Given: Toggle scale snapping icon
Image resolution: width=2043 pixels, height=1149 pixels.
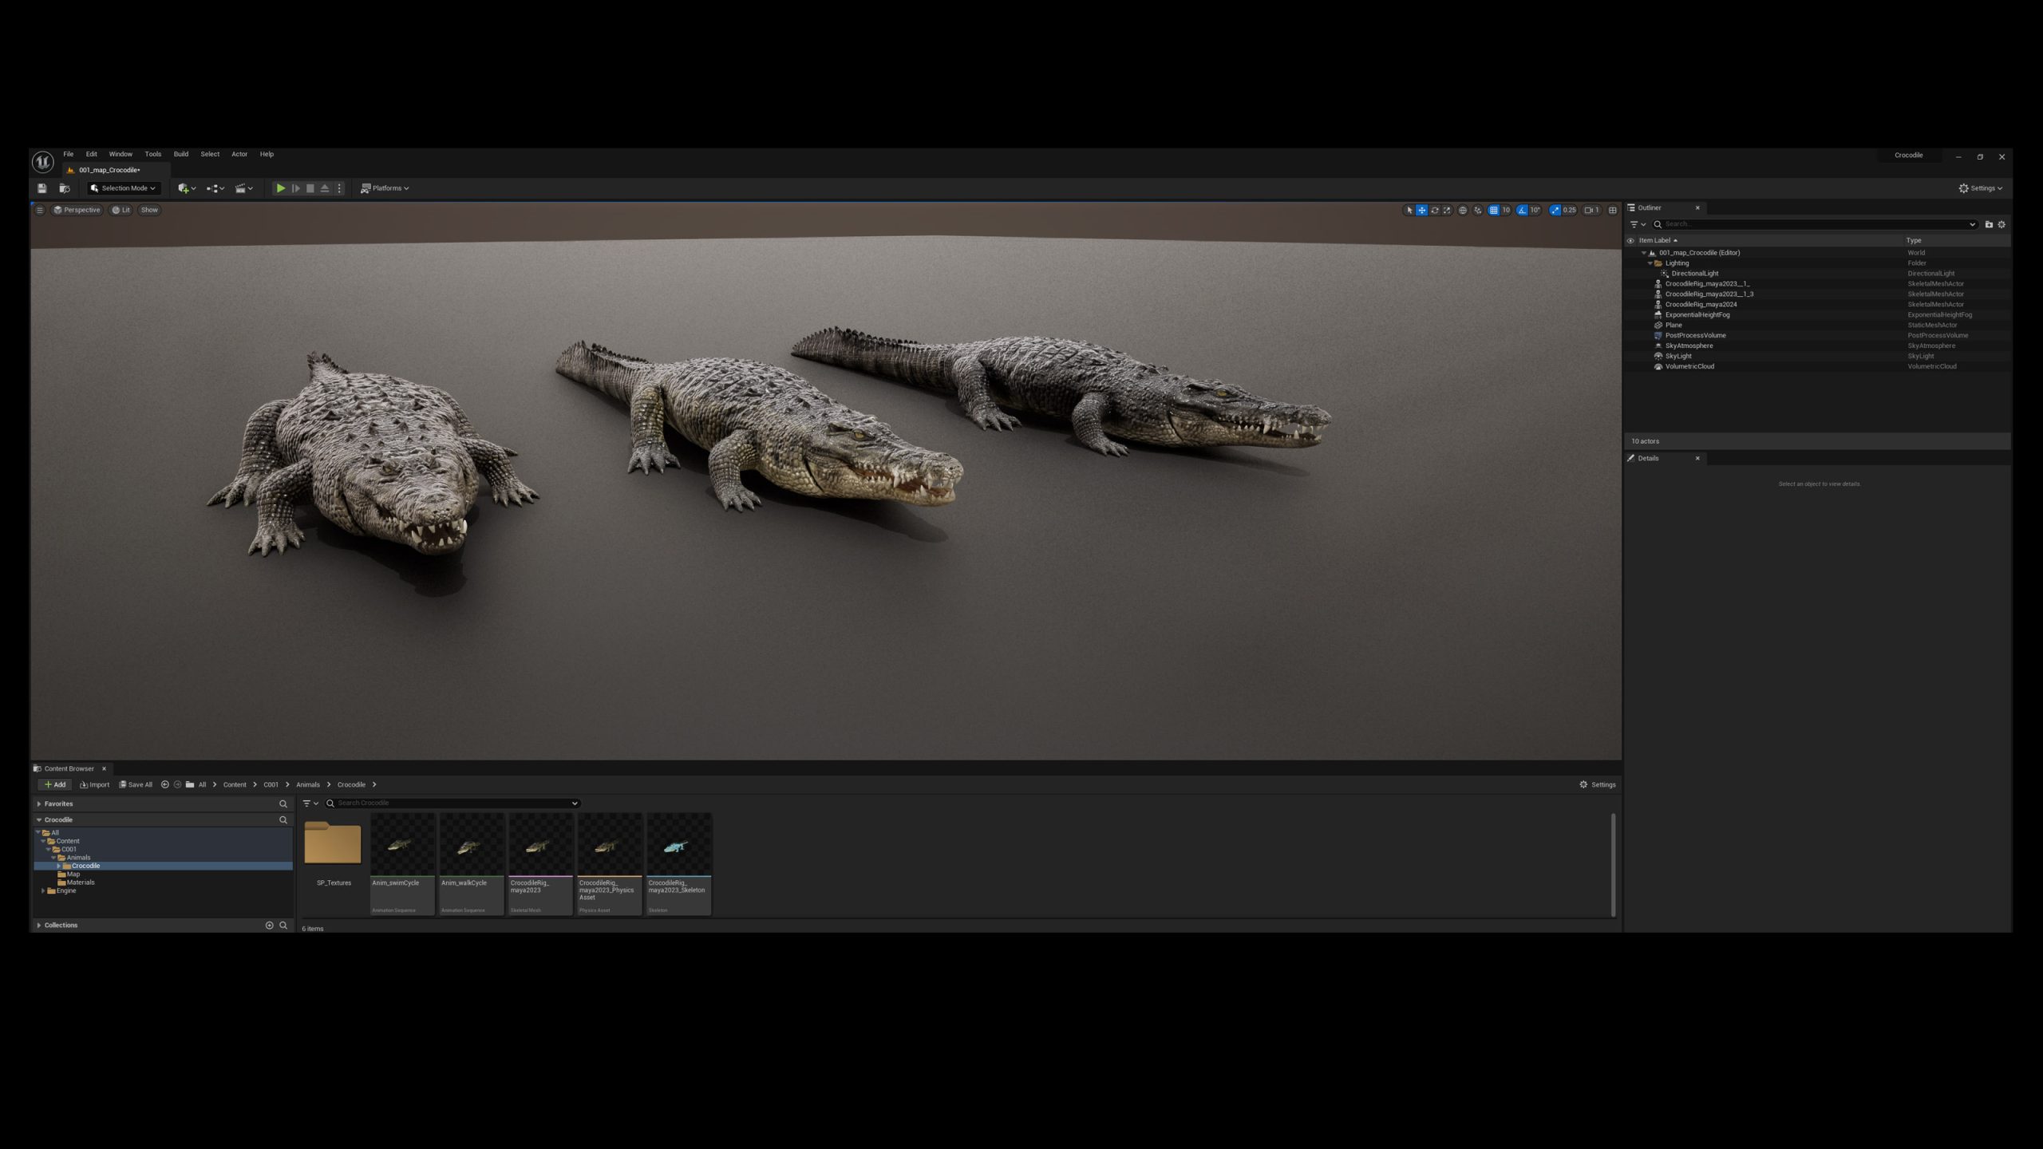Looking at the screenshot, I should coord(1555,211).
